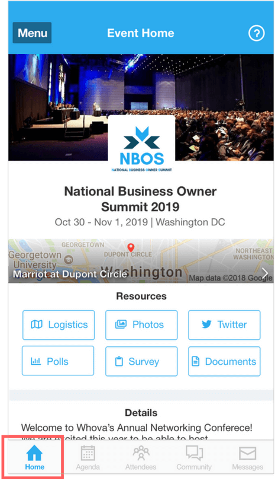This screenshot has width=275, height=481.
Task: Open the help question mark icon
Action: tap(256, 33)
